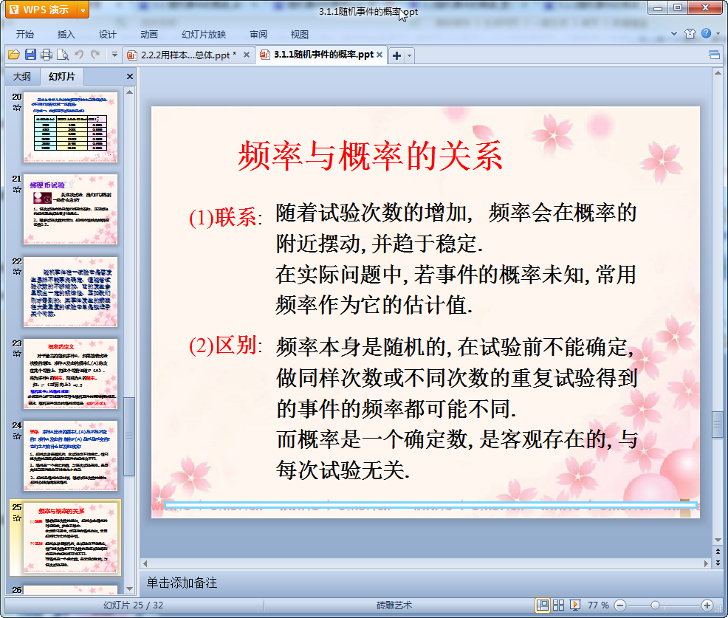
Task: Start slideshow from status bar play icon
Action: pyautogui.click(x=574, y=605)
